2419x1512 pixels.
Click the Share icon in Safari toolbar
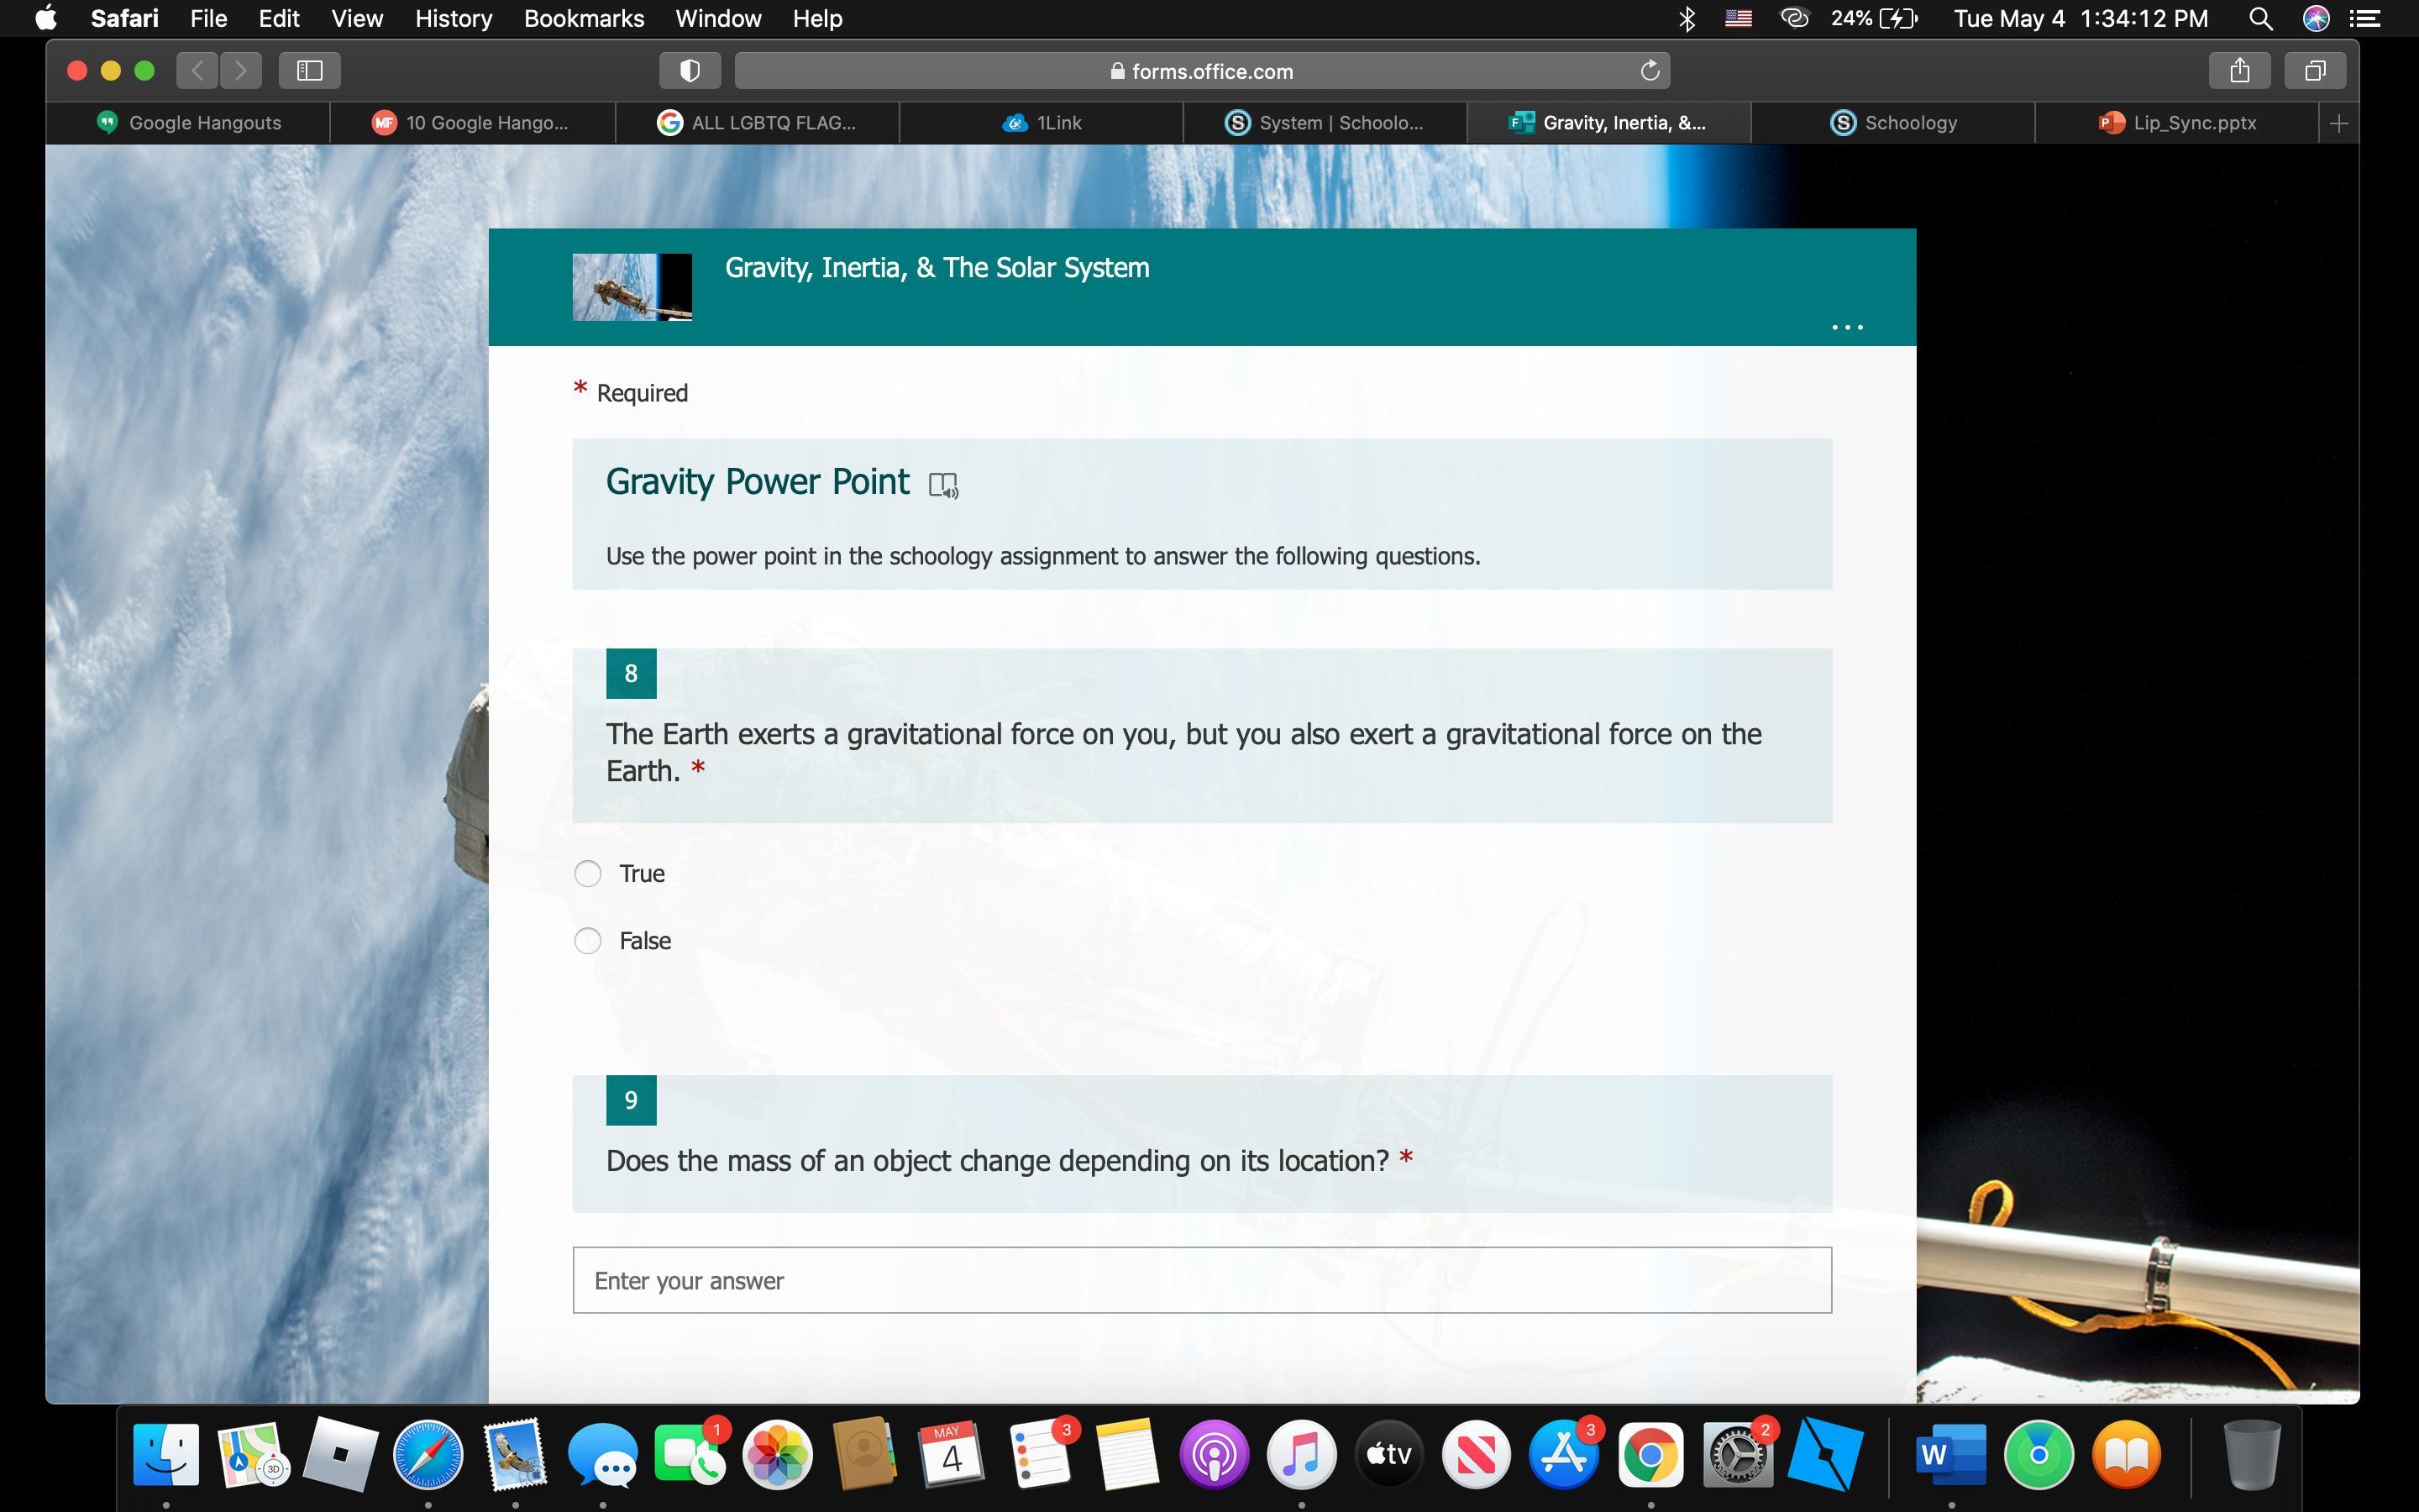tap(2239, 70)
